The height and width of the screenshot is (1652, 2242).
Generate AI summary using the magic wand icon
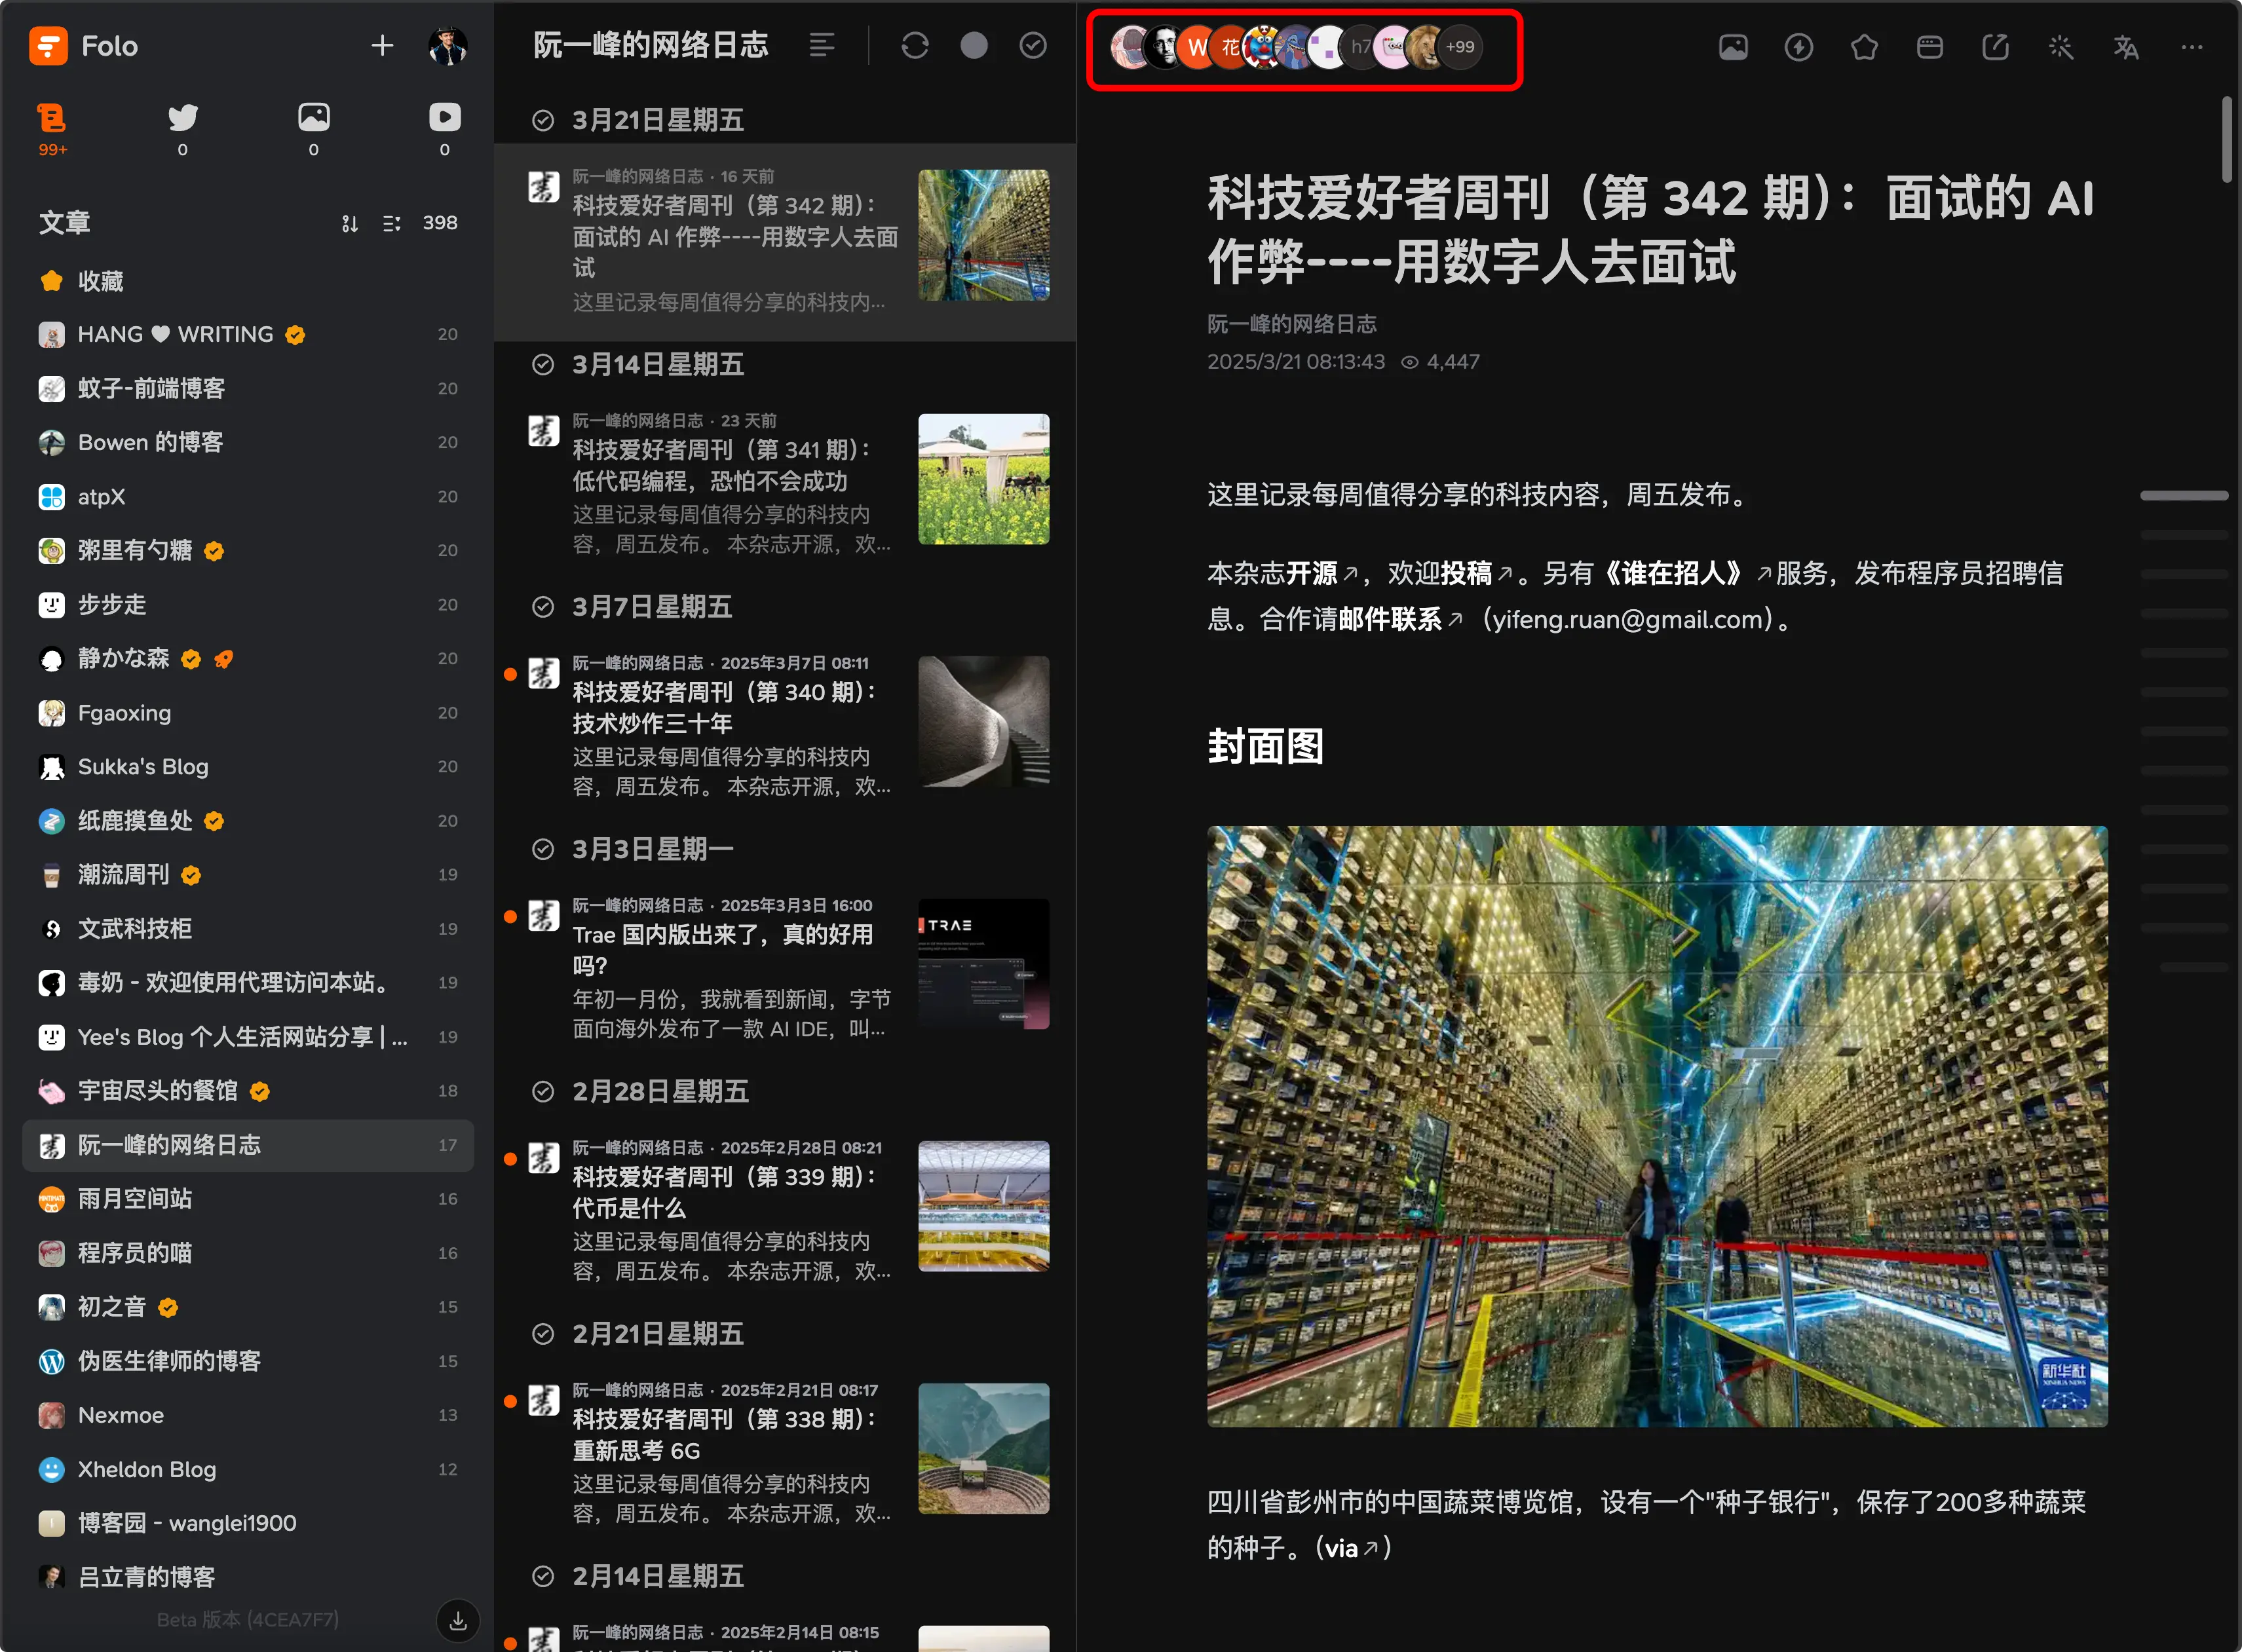[x=2060, y=46]
